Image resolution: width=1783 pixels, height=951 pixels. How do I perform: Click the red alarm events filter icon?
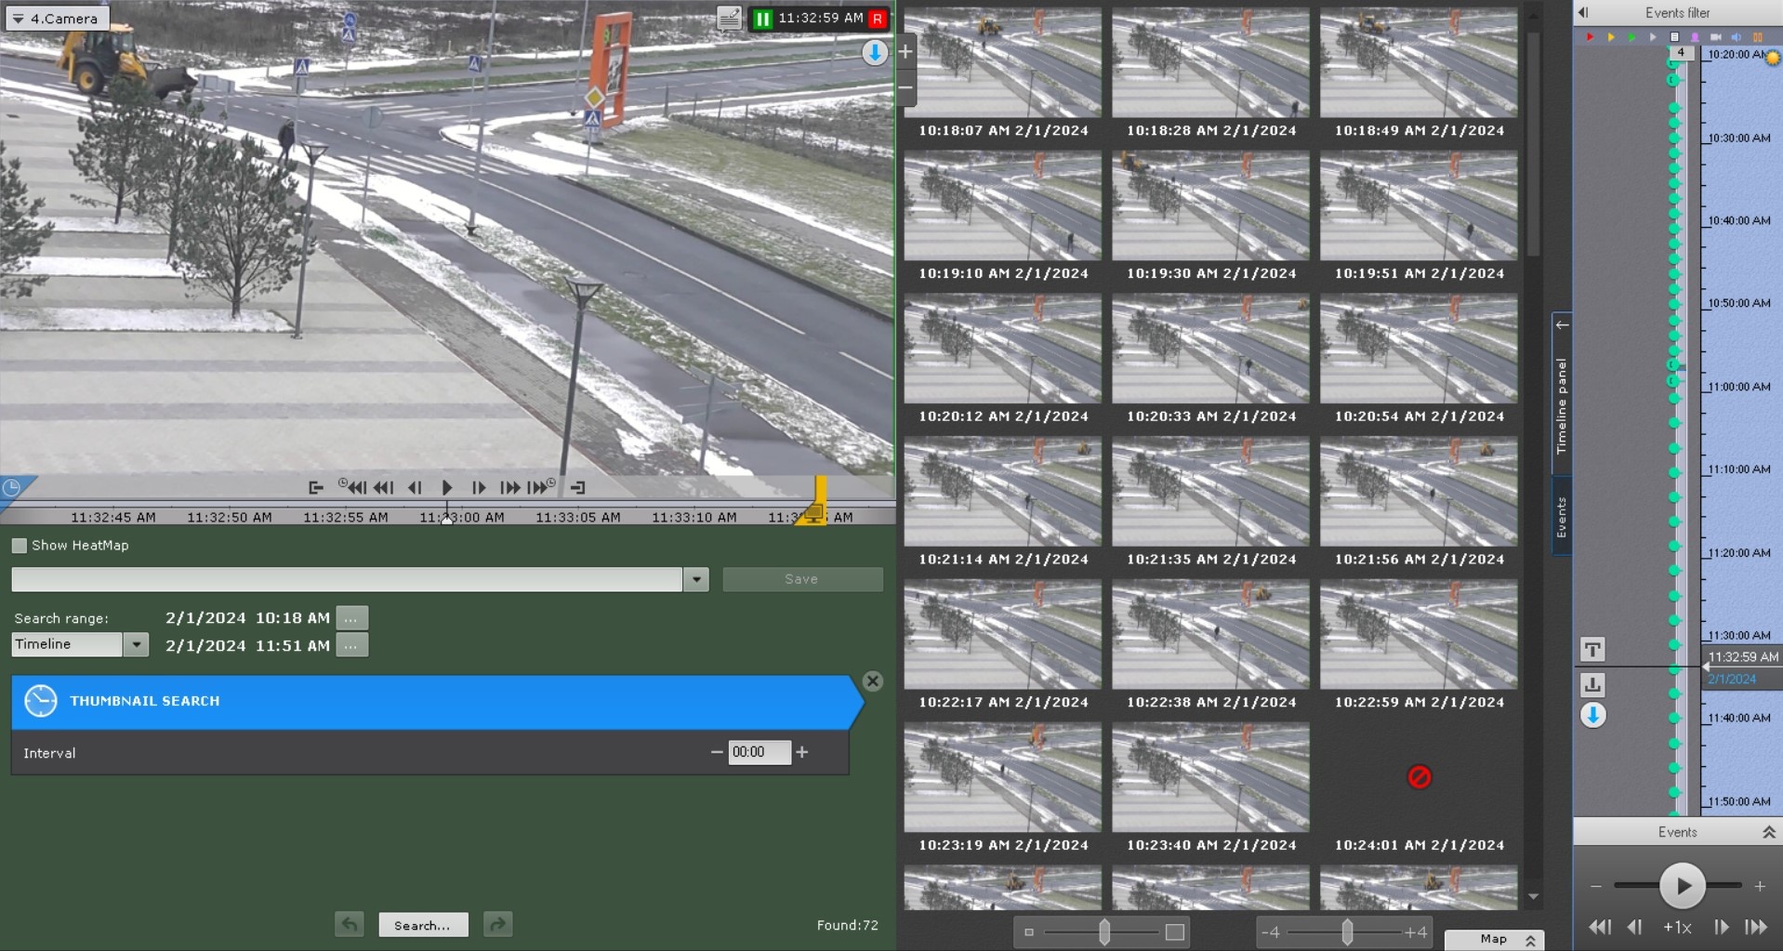[1590, 37]
